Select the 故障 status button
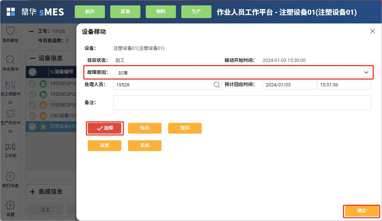Screen dimensions: 382x221 pos(105,128)
